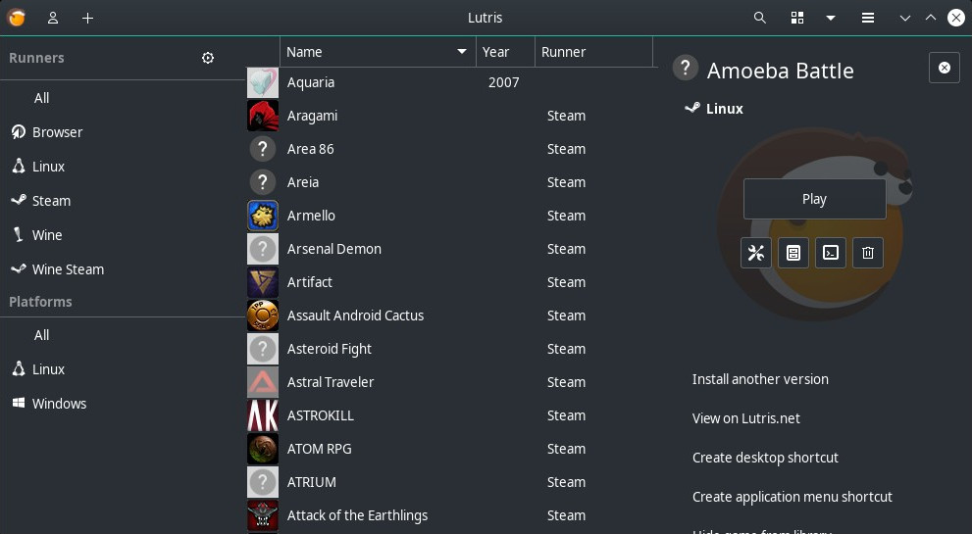Screen dimensions: 972x534
Task: Click the ATRIUM placeholder icon
Action: pyautogui.click(x=263, y=482)
